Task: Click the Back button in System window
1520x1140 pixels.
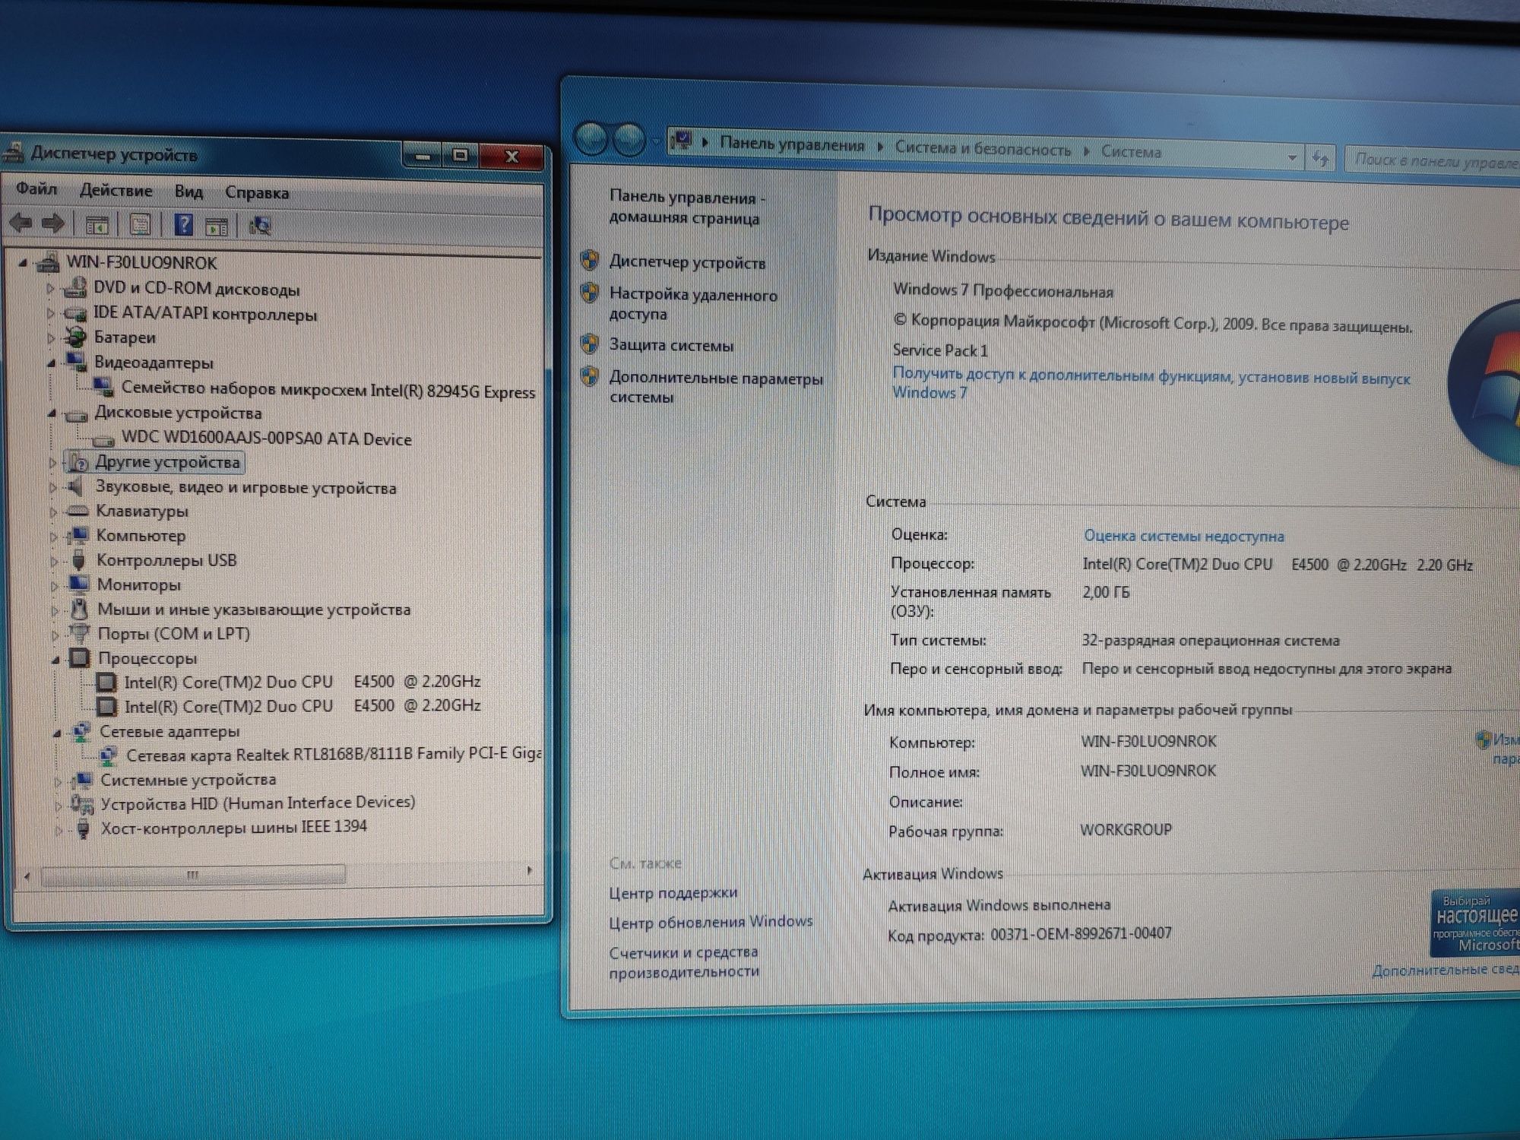Action: pyautogui.click(x=591, y=139)
